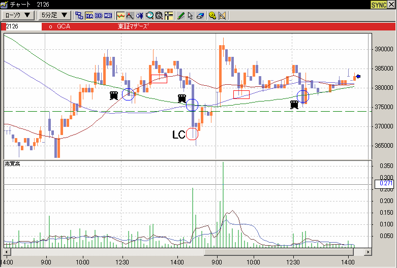Click the horizontal scrollbar thumb

279,252
